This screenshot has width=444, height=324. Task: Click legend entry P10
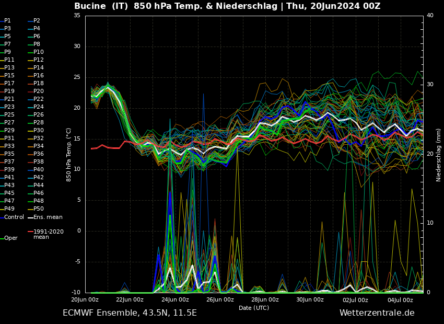pos(36,52)
